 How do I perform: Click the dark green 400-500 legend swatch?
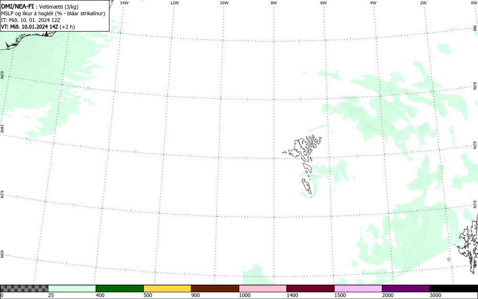pyautogui.click(x=119, y=288)
